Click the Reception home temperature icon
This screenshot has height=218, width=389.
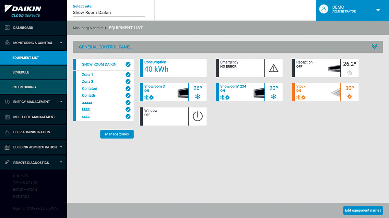click(x=349, y=73)
